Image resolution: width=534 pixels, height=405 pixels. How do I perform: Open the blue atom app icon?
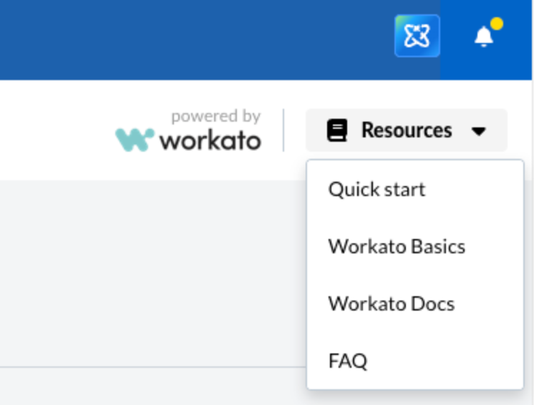[417, 36]
